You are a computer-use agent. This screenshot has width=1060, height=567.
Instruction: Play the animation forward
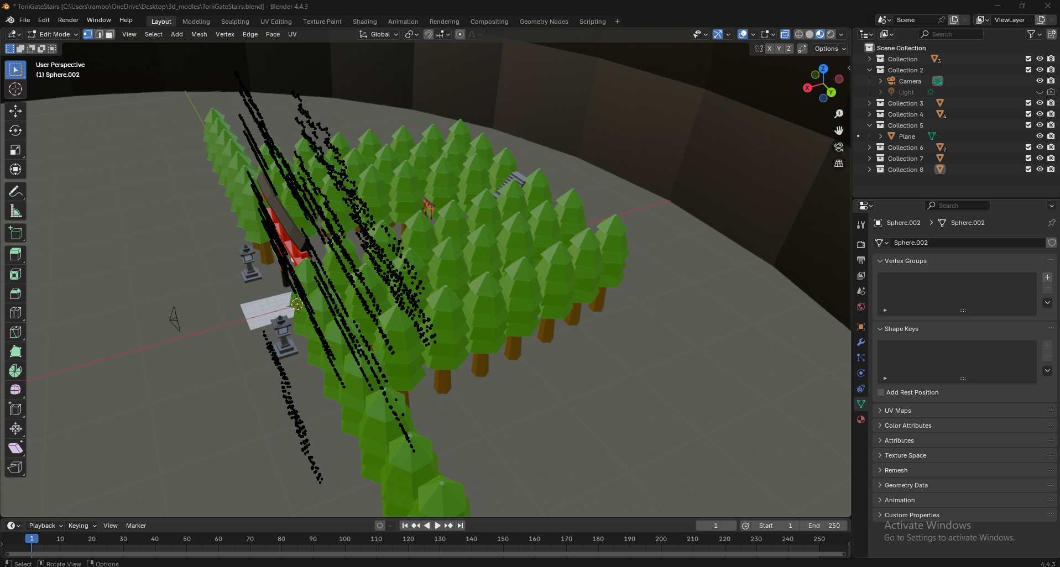437,526
